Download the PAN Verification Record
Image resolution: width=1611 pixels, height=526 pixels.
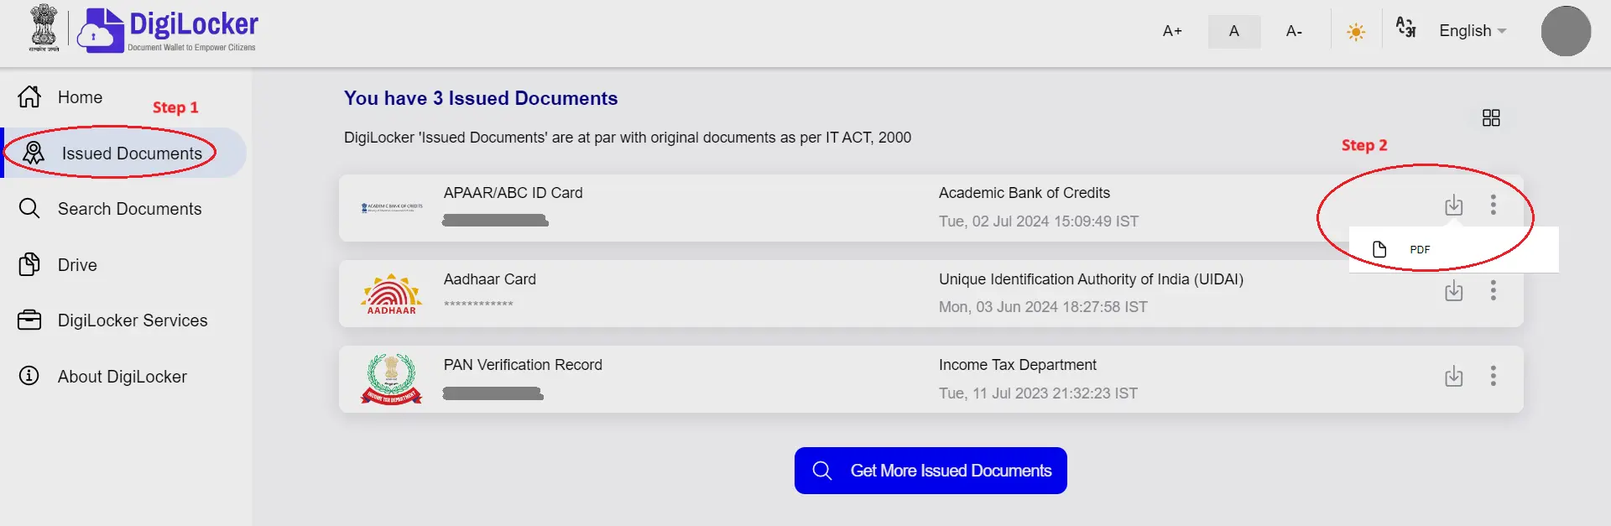(1454, 377)
